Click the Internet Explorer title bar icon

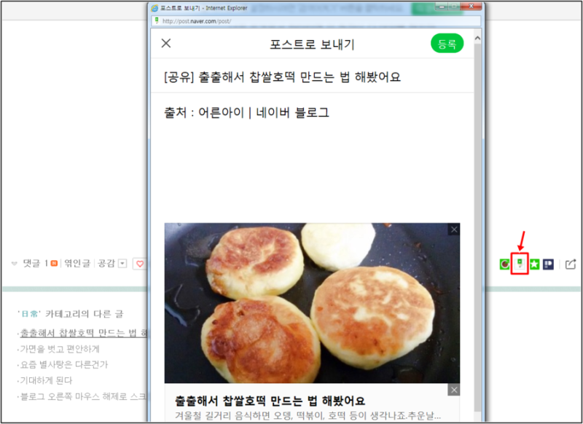pos(154,8)
